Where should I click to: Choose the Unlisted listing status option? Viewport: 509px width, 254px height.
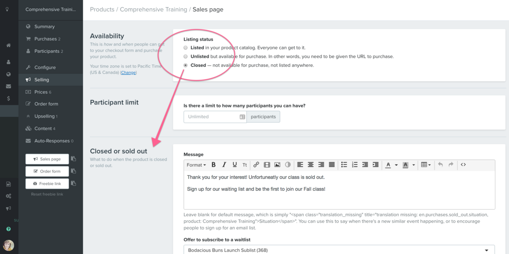point(186,56)
